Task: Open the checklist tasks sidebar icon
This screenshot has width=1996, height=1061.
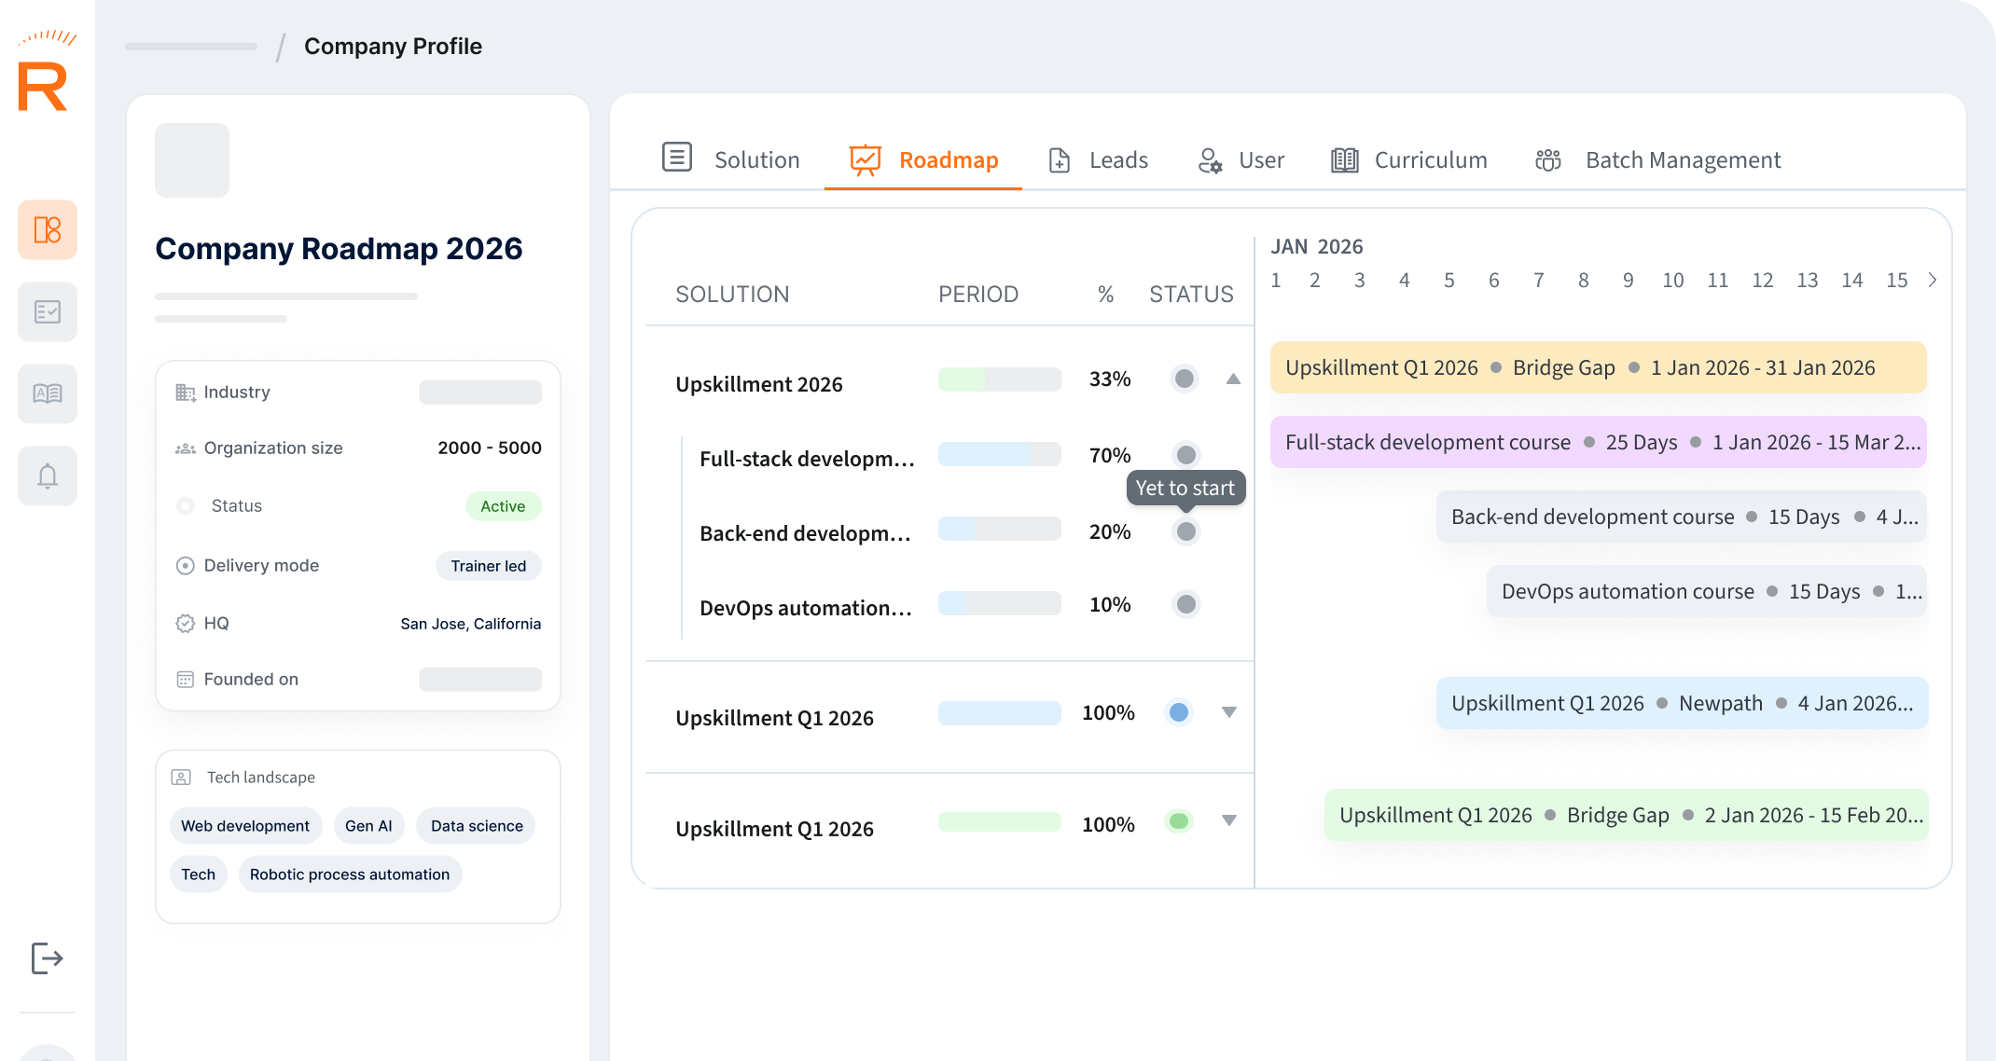Action: coord(48,311)
